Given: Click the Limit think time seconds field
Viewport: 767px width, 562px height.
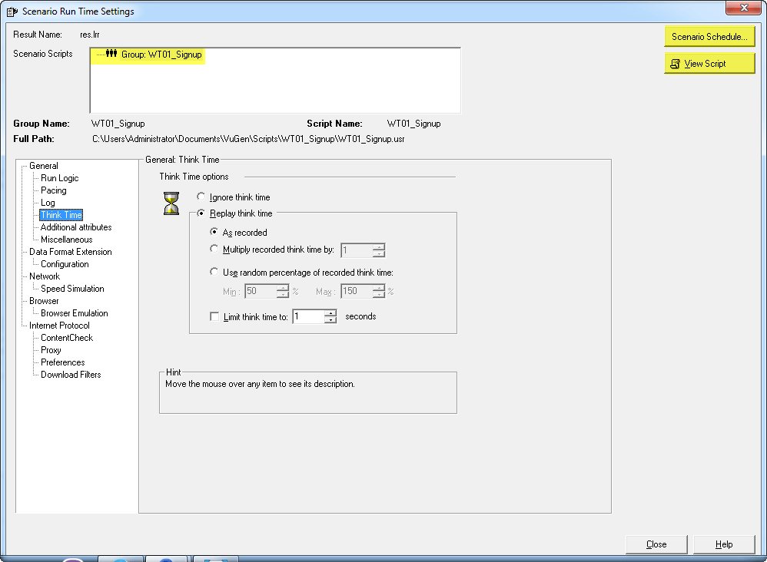Looking at the screenshot, I should click(x=308, y=316).
